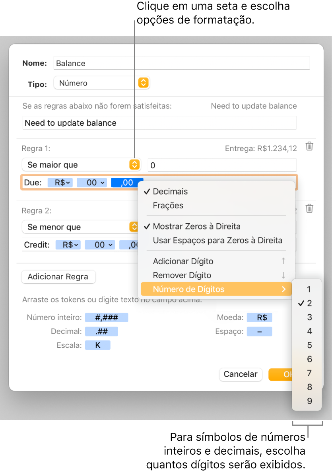Viewport: 332px width, 473px height.
Task: Click the 00 token in Credit field
Action: (100, 245)
